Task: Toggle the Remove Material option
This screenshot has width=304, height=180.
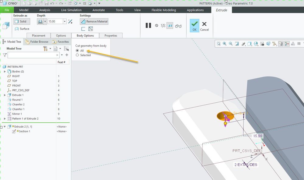Action: [94, 22]
